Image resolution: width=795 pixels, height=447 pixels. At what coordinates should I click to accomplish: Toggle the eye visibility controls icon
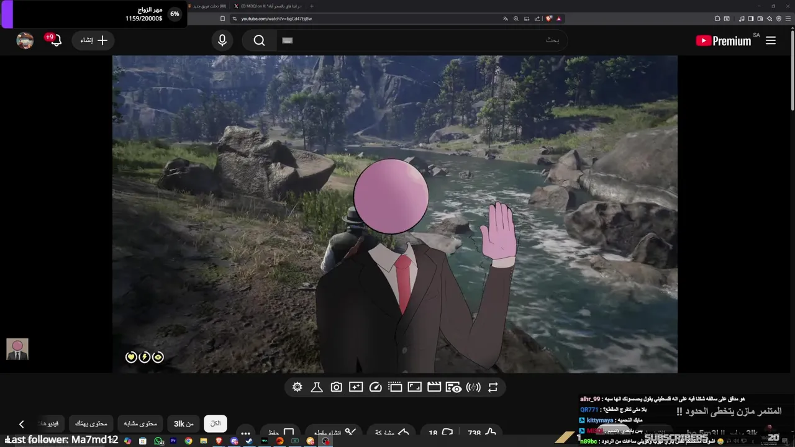point(453,387)
